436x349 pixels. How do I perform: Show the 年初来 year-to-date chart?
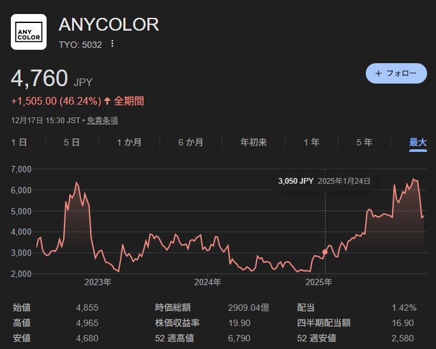(x=253, y=142)
